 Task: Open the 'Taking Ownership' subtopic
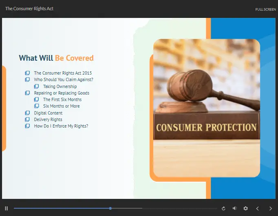pos(60,86)
